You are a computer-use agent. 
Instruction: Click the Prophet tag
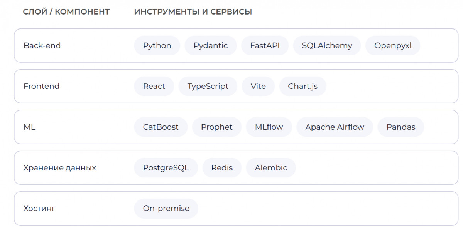pos(217,127)
